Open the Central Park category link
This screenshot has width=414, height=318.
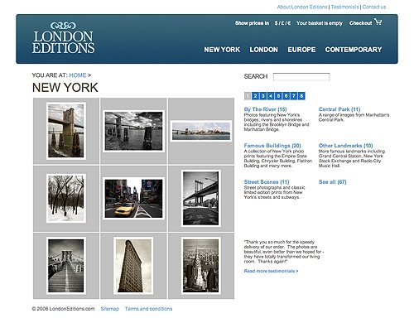(339, 109)
